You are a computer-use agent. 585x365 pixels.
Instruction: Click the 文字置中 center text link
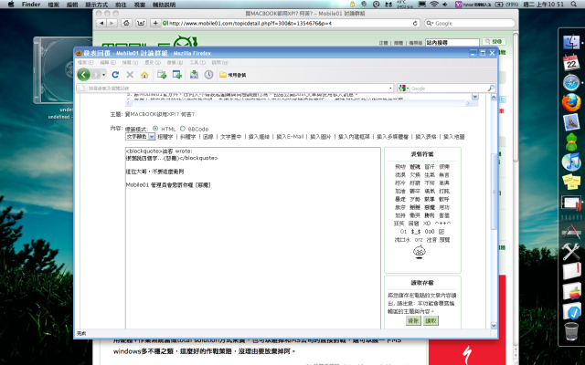[230, 137]
